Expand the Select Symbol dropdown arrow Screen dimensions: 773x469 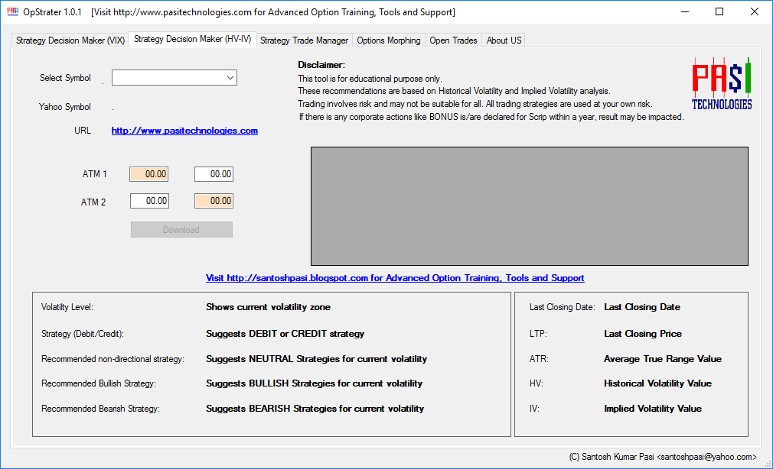pyautogui.click(x=230, y=78)
